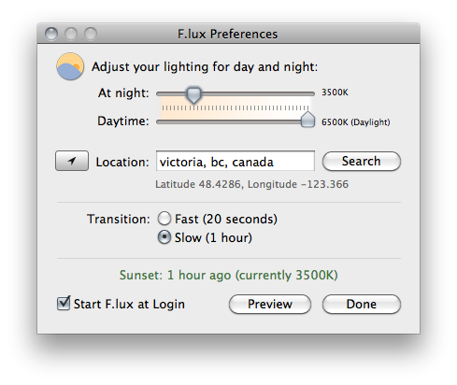Screen dimensions: 457x385
Task: Click the Preview button
Action: pos(270,304)
